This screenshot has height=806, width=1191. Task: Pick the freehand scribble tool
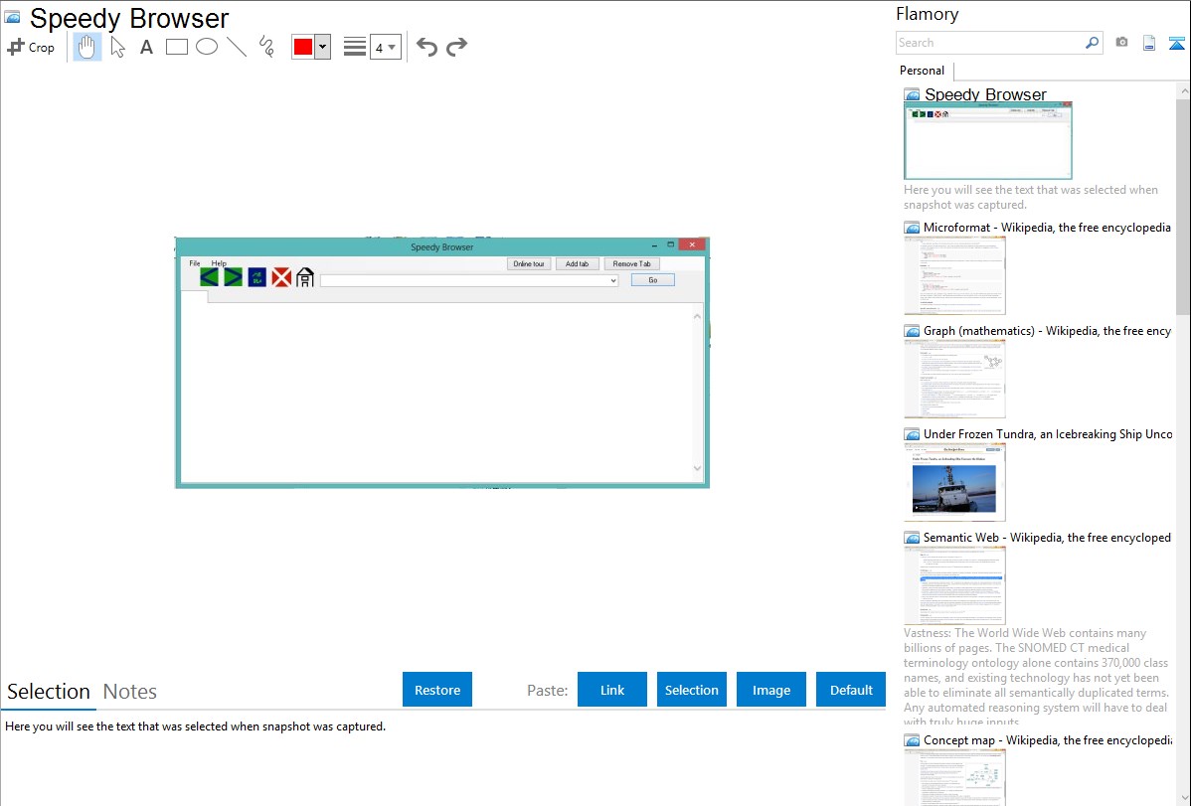tap(266, 47)
